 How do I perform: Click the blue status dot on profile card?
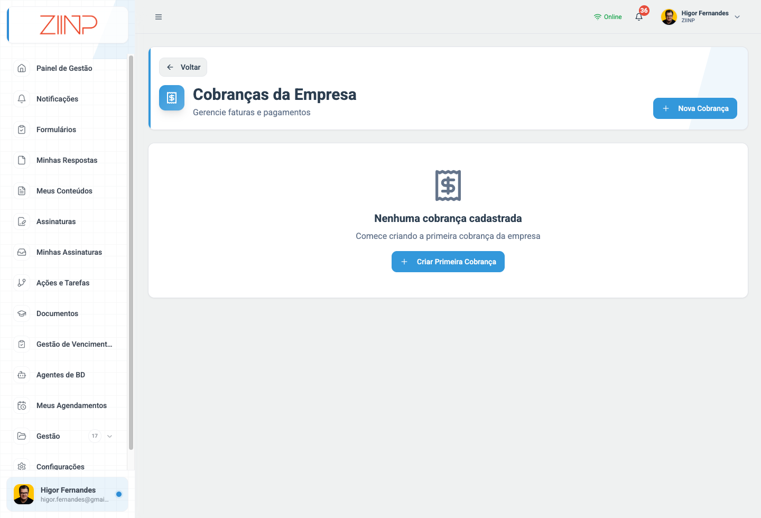tap(119, 494)
